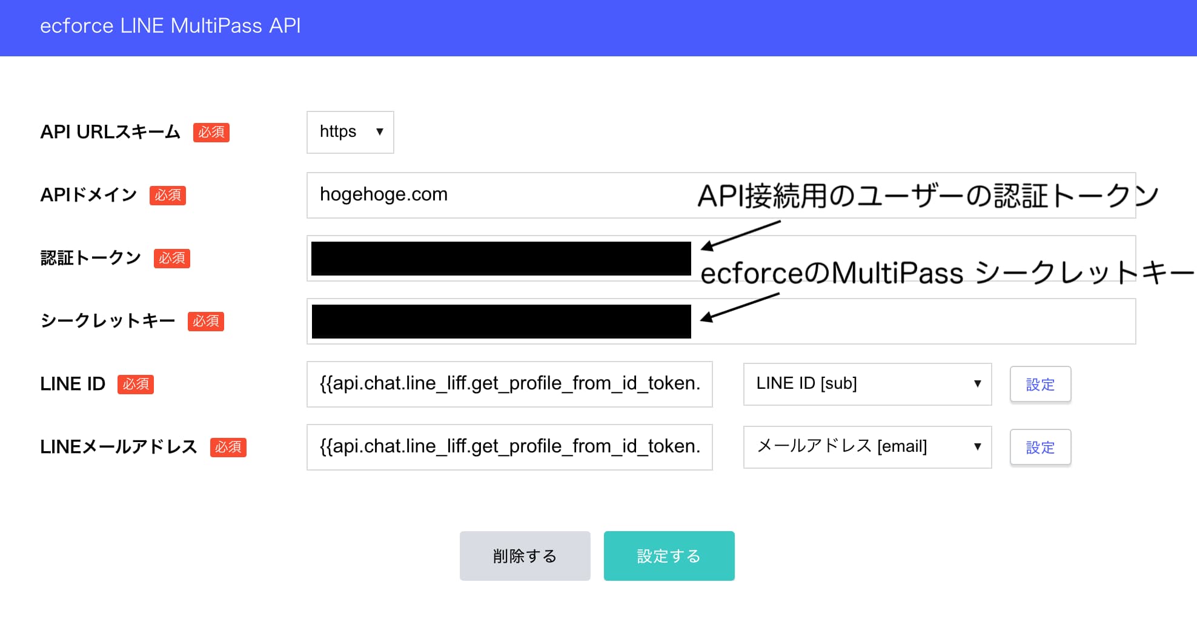1197x625 pixels.
Task: Open the メールアドレス [email] dropdown
Action: (x=866, y=447)
